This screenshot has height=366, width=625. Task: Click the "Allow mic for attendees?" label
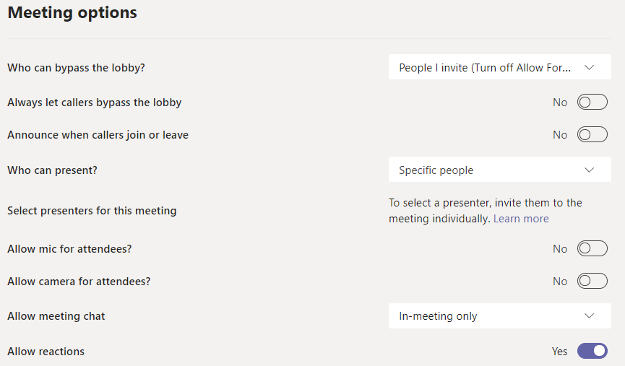click(69, 249)
